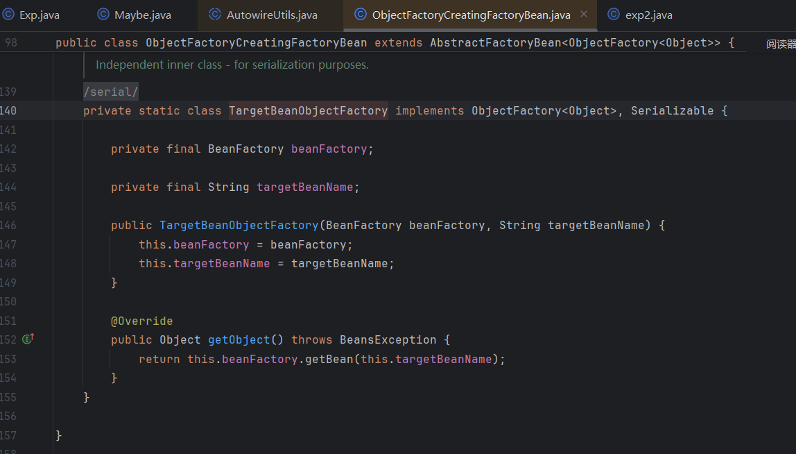The height and width of the screenshot is (454, 796).
Task: Switch to the Maybe.java tab
Action: [142, 15]
